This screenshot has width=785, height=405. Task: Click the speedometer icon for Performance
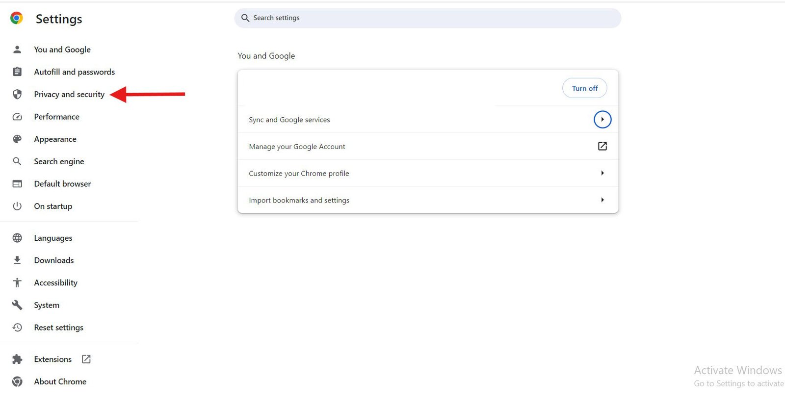click(17, 117)
